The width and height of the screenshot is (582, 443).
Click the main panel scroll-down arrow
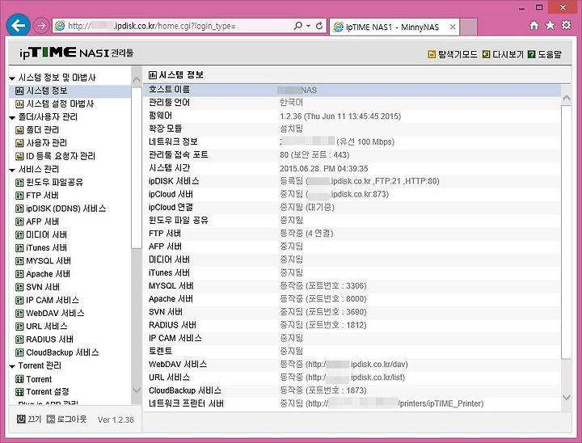pyautogui.click(x=567, y=398)
